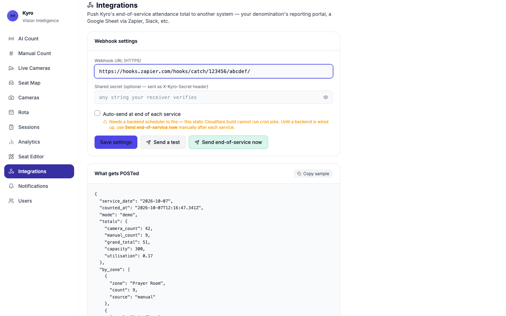506x316 pixels.
Task: Select Notifications in the sidebar
Action: tap(39, 186)
